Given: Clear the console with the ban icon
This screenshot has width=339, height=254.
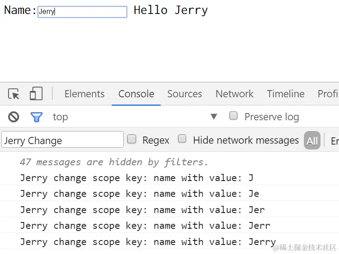Looking at the screenshot, I should (x=14, y=117).
